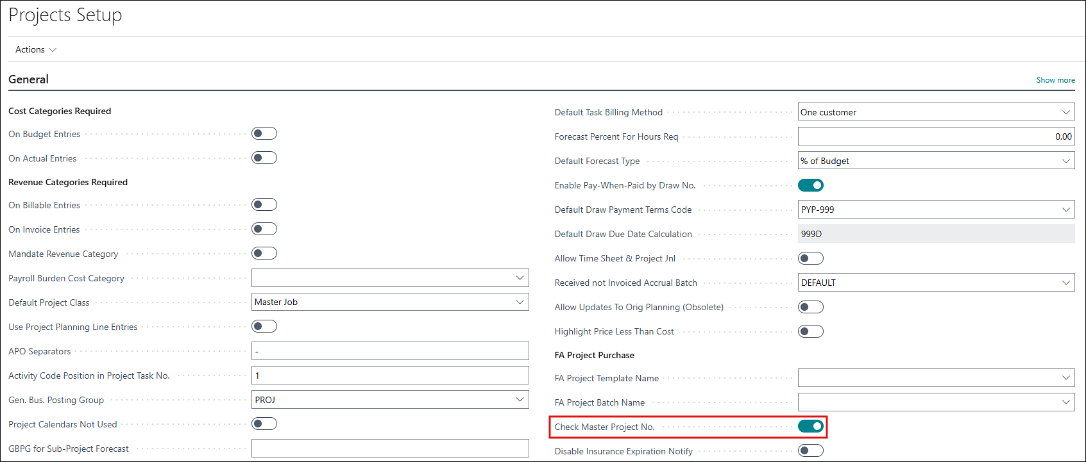Screen dimensions: 1086x462
Task: Click the Cost Categories Required label
Action: point(60,111)
